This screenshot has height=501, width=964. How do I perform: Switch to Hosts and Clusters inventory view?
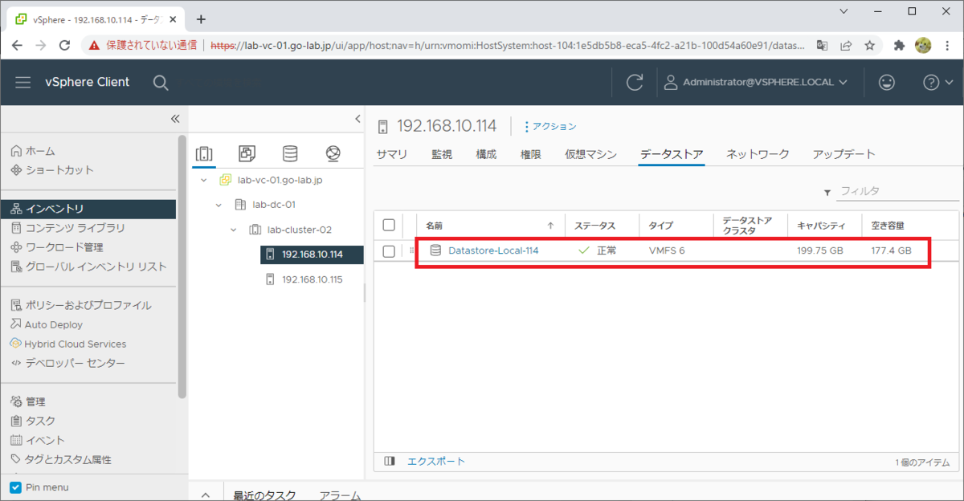click(204, 153)
